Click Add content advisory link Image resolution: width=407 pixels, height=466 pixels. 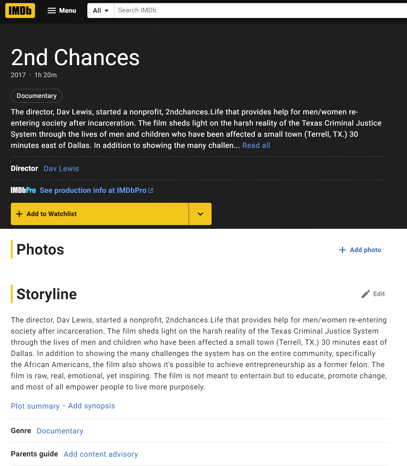[101, 454]
